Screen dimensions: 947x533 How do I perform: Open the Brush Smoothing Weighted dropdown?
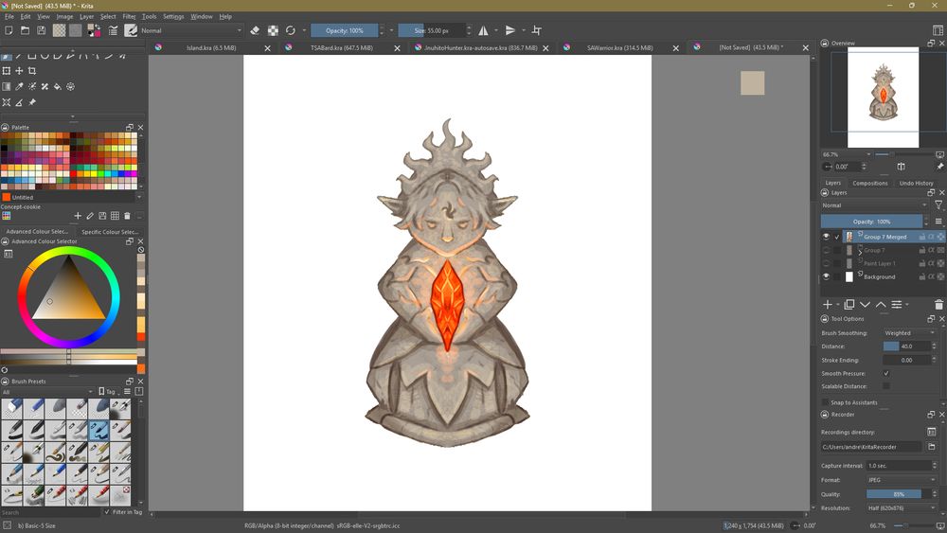(909, 332)
